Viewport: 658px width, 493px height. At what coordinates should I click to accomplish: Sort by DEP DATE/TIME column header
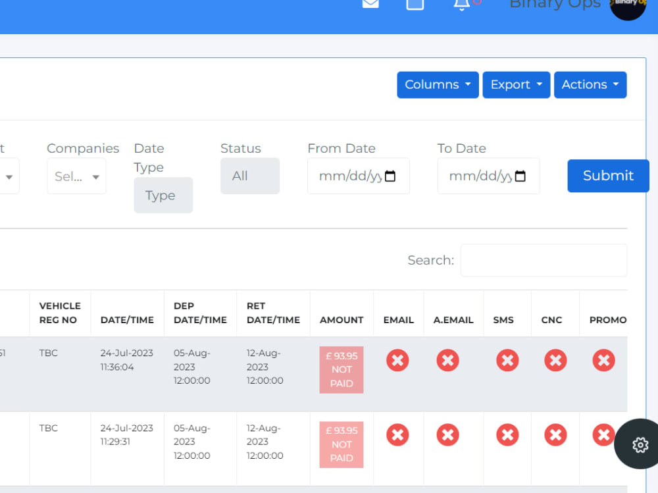point(200,313)
